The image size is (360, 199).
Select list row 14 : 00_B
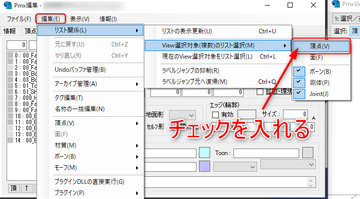click(22, 140)
